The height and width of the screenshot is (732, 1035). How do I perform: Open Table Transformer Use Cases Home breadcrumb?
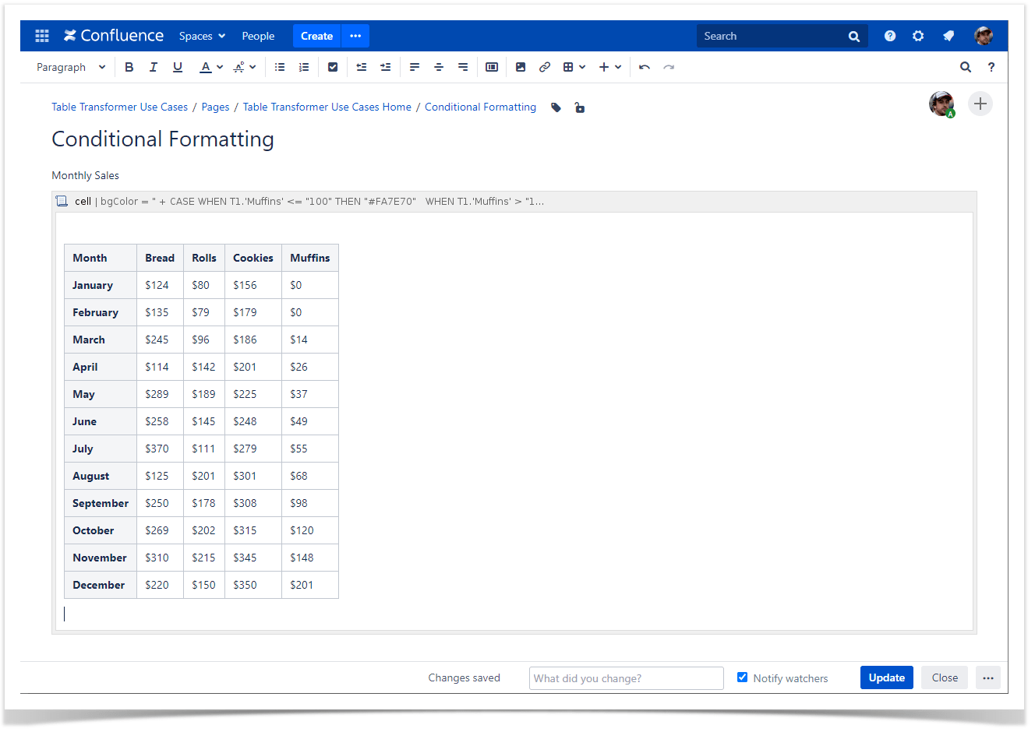pyautogui.click(x=327, y=107)
